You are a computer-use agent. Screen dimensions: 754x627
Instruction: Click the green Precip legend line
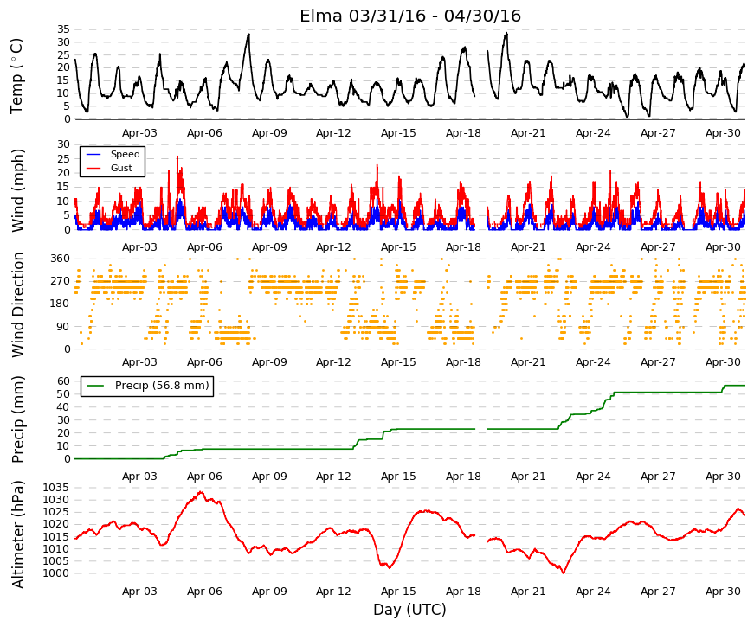(x=94, y=386)
